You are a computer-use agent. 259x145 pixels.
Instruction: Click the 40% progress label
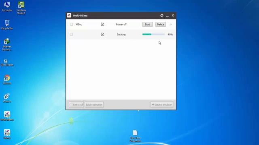click(170, 35)
